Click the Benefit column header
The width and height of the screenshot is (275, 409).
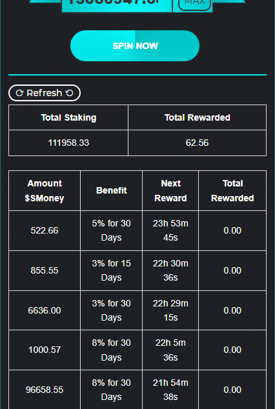tap(112, 191)
